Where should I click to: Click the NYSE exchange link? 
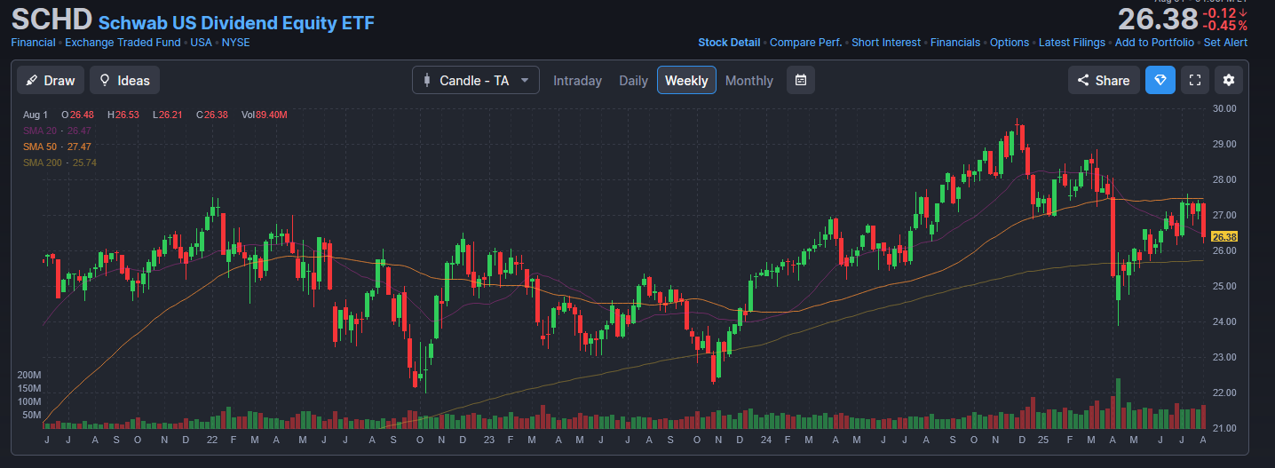(x=235, y=43)
